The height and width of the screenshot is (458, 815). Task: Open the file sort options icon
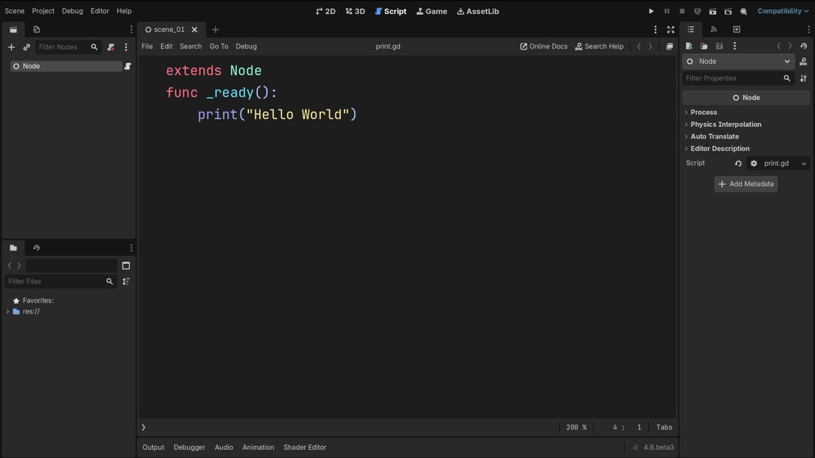[x=126, y=281]
